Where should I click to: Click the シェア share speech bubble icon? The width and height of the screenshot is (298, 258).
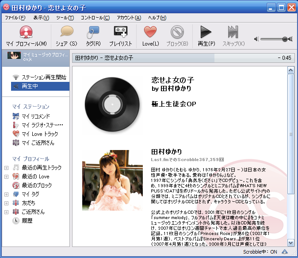point(67,31)
